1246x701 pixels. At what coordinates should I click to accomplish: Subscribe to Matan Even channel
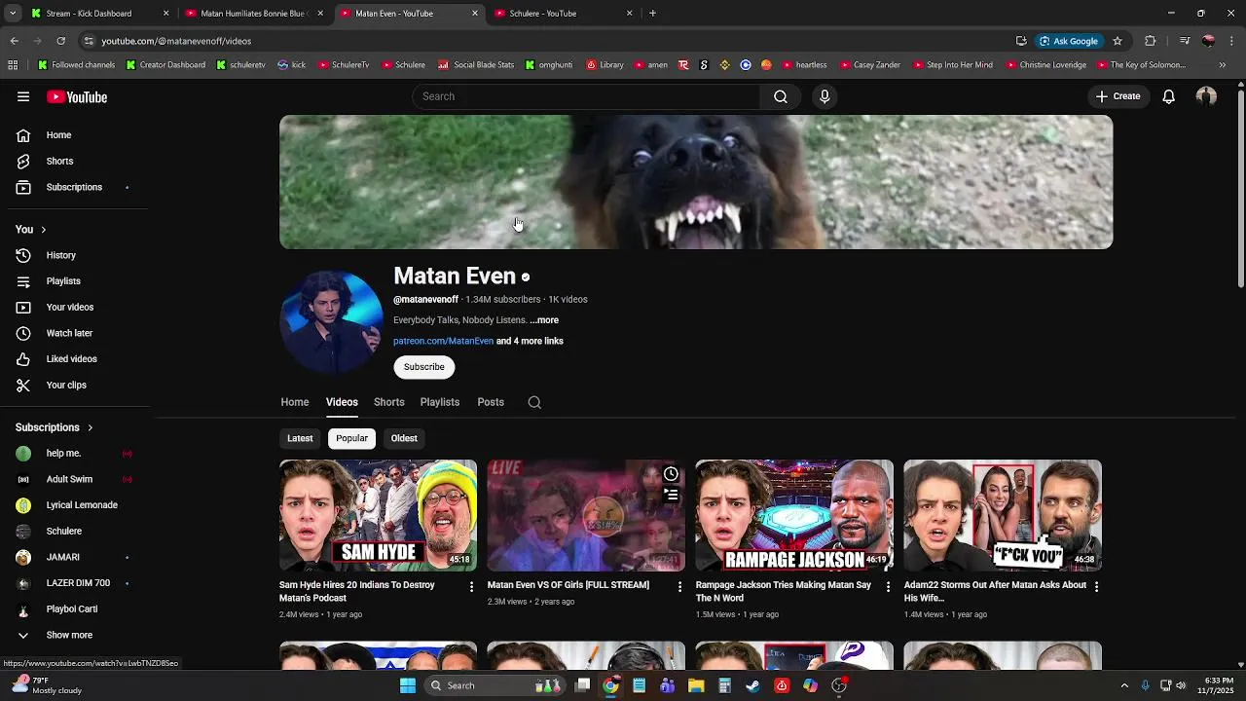coord(423,367)
